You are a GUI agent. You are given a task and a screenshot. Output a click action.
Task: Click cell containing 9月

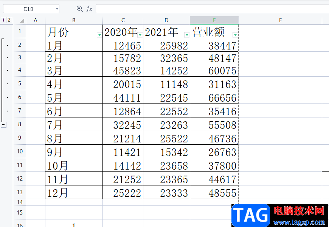click(x=74, y=151)
